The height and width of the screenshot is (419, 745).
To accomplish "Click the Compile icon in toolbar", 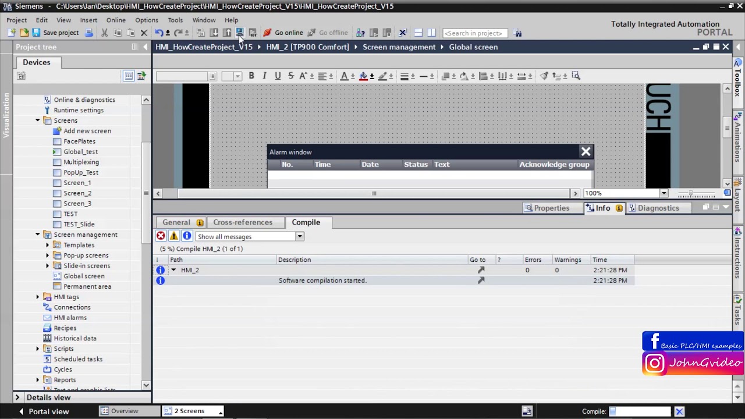I will click(x=201, y=33).
